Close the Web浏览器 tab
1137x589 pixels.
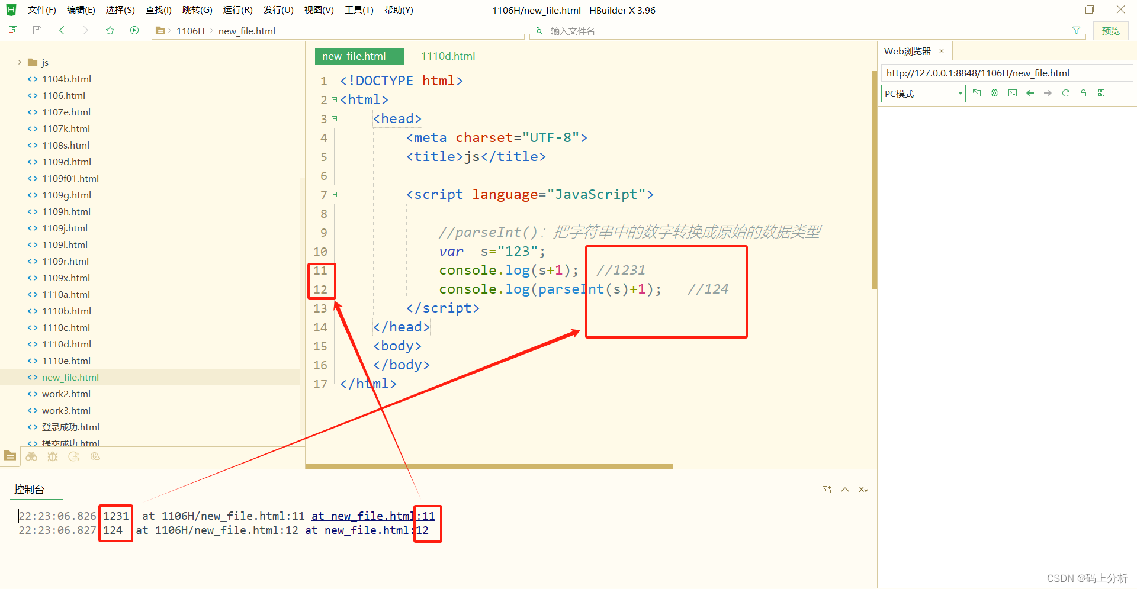pos(942,51)
